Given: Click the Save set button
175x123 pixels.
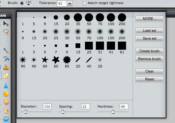Looking at the screenshot, I should point(150,38).
